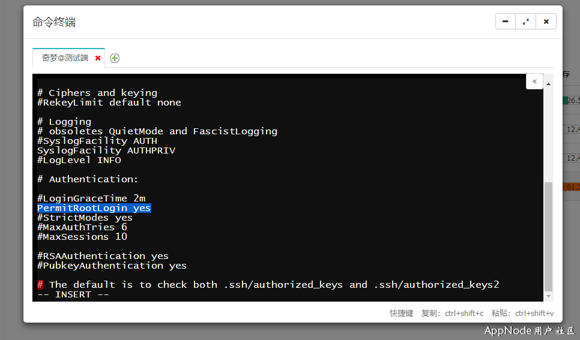Click the #PubkeyAuthentication yes line
The height and width of the screenshot is (340, 580).
click(x=112, y=266)
